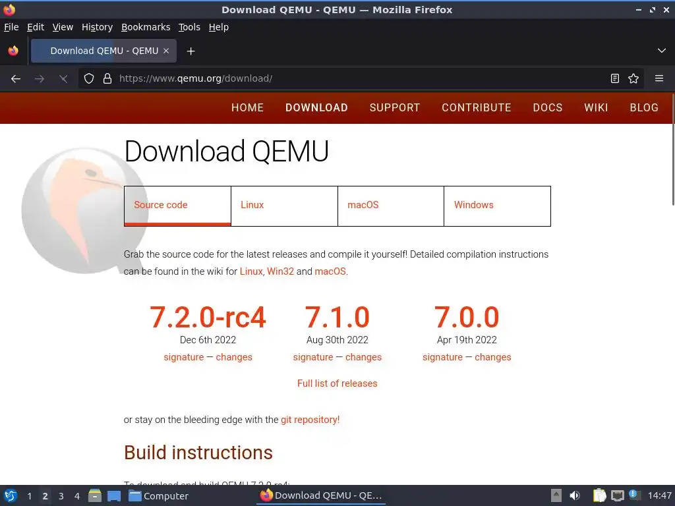The width and height of the screenshot is (675, 506).
Task: Open Full list of releases
Action: pyautogui.click(x=337, y=383)
